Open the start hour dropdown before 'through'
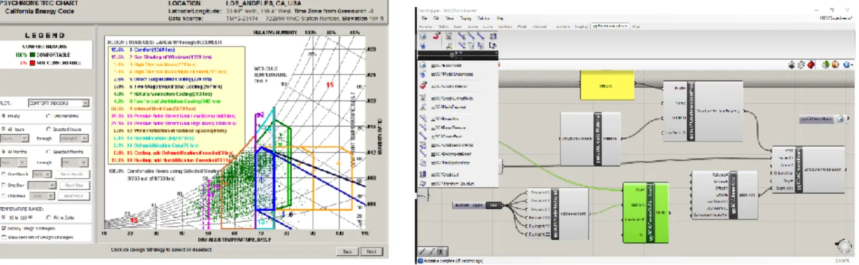This screenshot has width=859, height=265. [x=16, y=137]
